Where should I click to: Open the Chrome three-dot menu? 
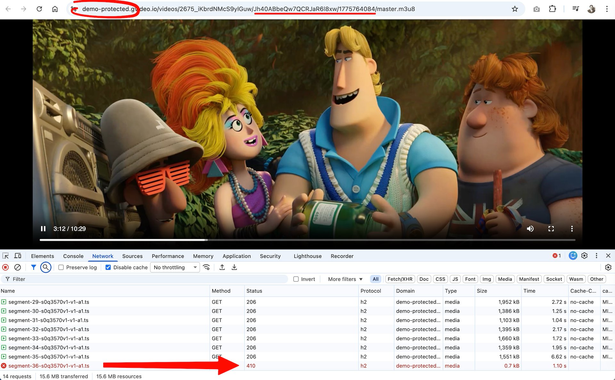[607, 9]
